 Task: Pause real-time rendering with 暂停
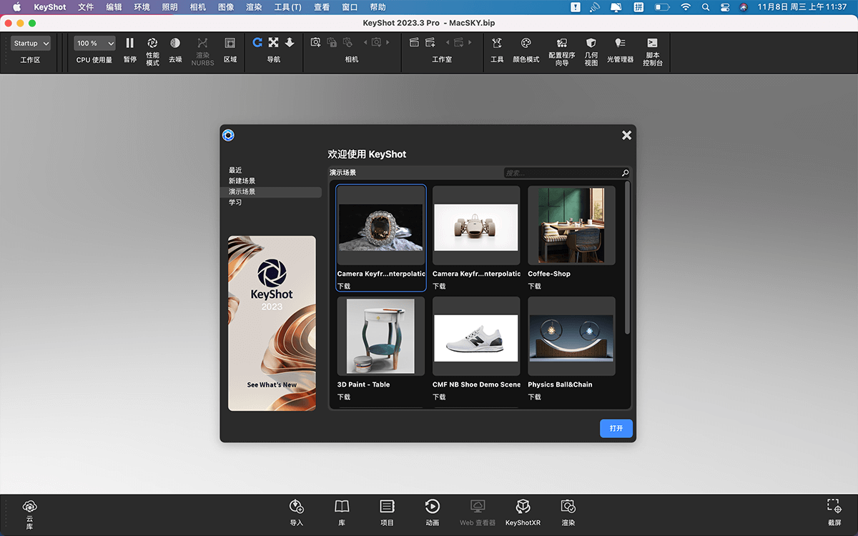tap(129, 44)
